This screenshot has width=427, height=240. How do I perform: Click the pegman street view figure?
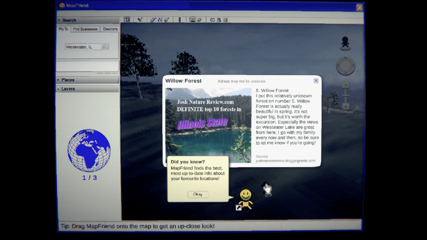tap(344, 42)
